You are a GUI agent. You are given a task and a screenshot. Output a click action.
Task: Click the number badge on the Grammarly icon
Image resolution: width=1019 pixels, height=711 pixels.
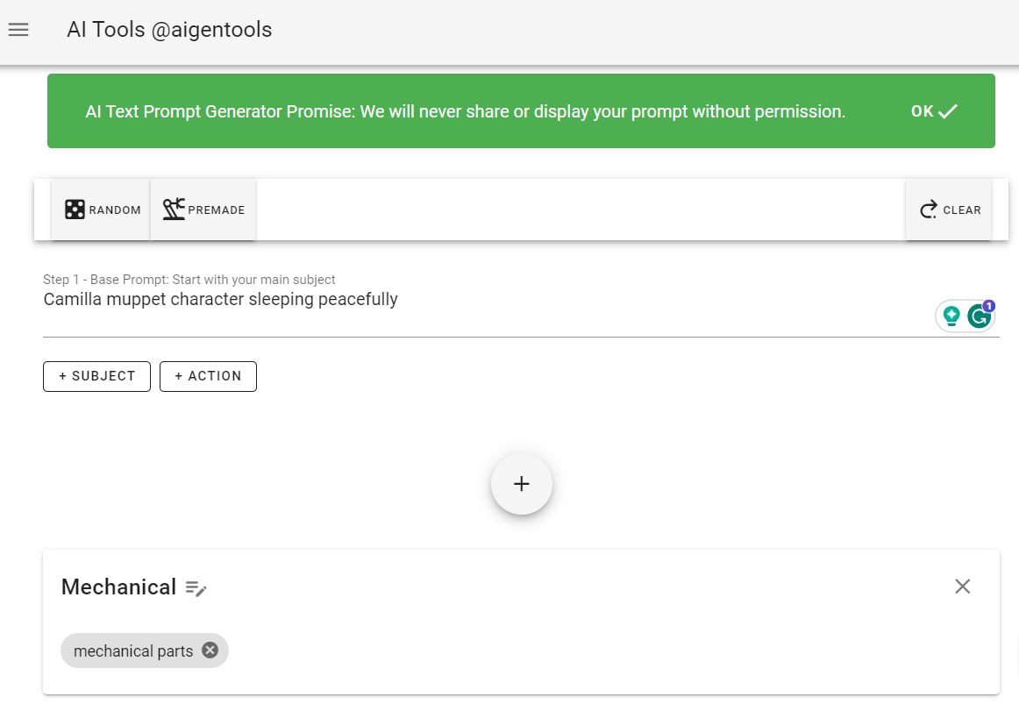tap(988, 305)
